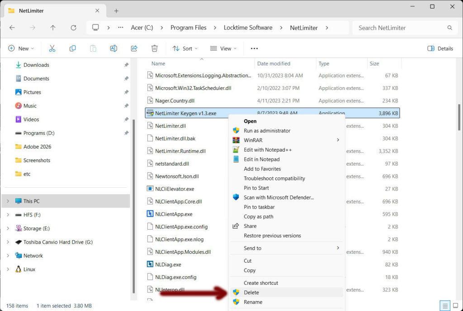The image size is (463, 311).
Task: Click the Program Files breadcrumb
Action: pos(188,28)
